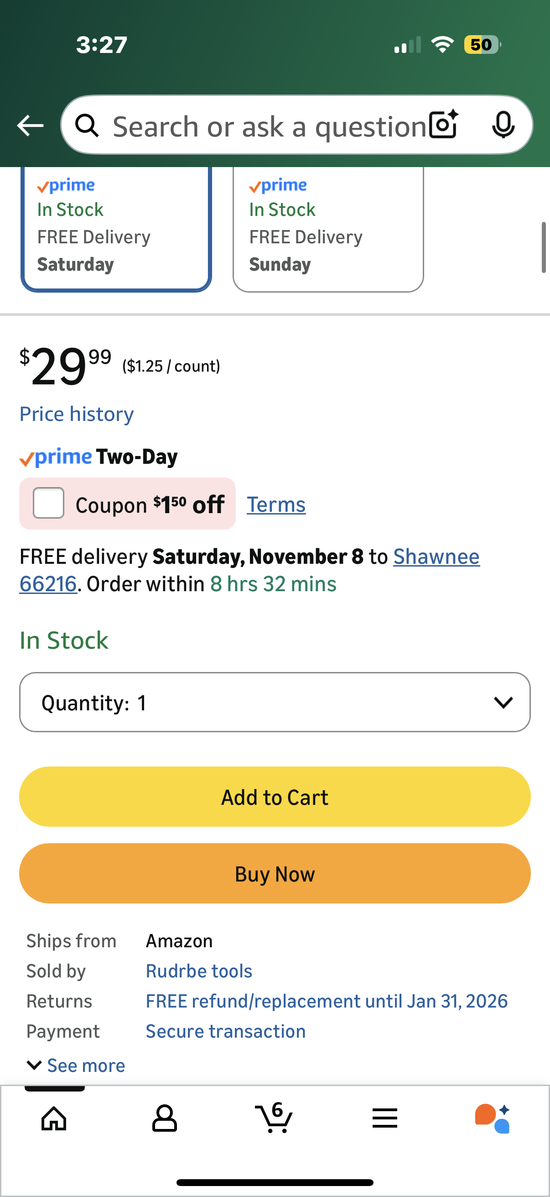Open the Price history link

click(x=77, y=414)
